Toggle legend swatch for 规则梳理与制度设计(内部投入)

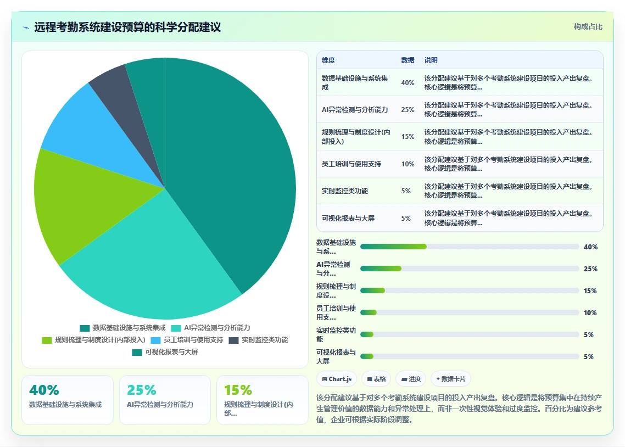[47, 340]
